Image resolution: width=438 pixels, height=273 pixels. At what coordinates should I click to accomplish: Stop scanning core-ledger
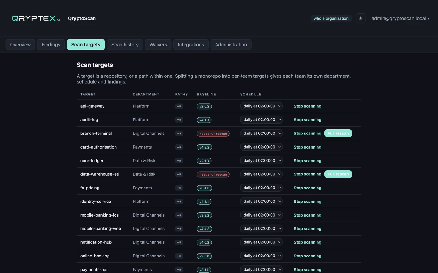pos(307,161)
